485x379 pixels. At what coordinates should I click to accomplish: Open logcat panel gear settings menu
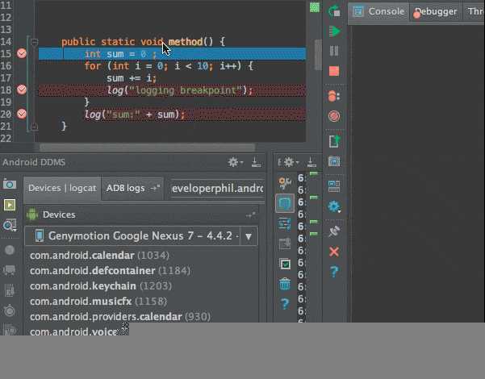pyautogui.click(x=291, y=162)
